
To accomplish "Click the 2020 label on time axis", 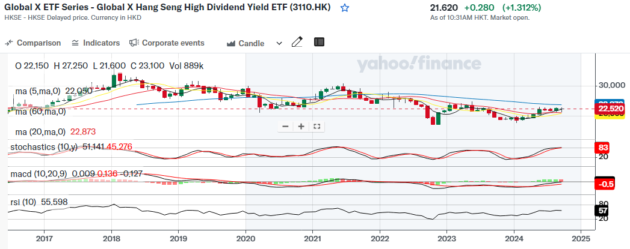I will [246, 239].
